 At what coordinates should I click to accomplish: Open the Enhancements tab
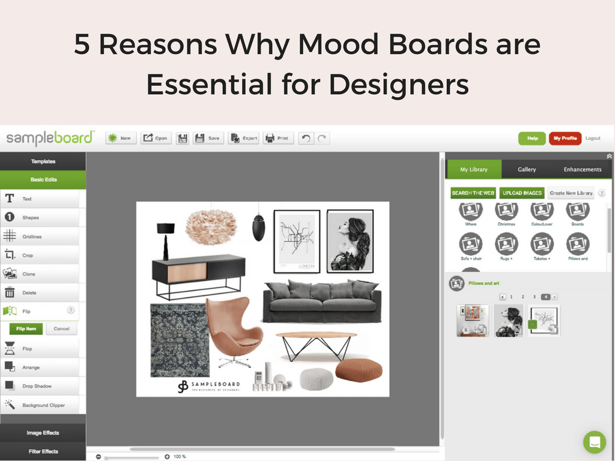pyautogui.click(x=581, y=169)
